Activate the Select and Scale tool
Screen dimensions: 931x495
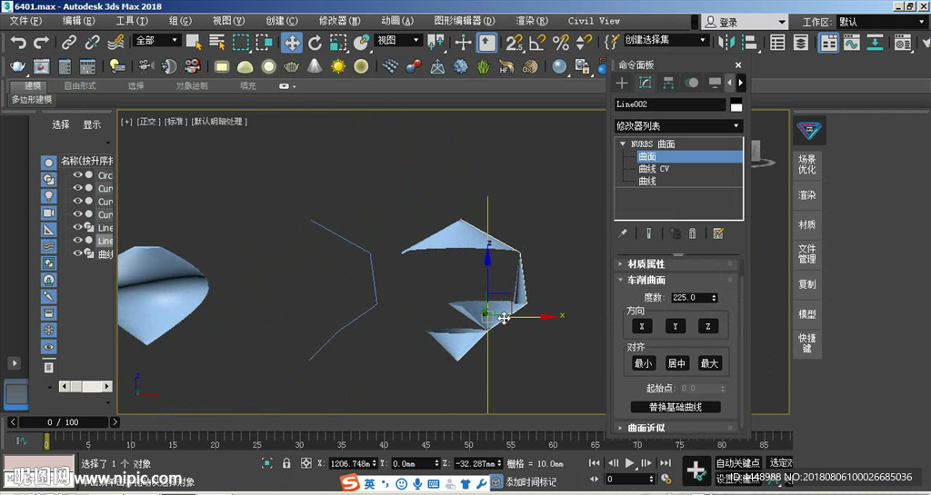coord(338,42)
